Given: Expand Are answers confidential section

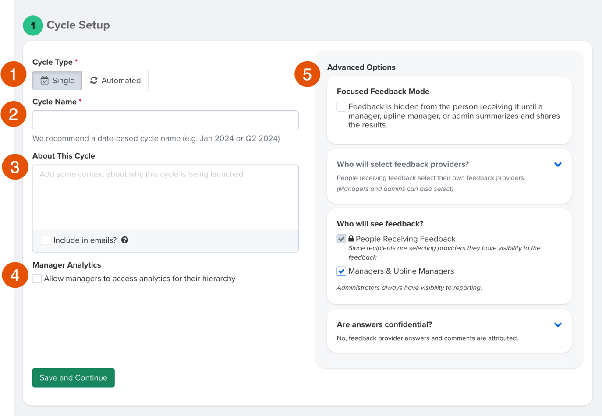Looking at the screenshot, I should [557, 324].
